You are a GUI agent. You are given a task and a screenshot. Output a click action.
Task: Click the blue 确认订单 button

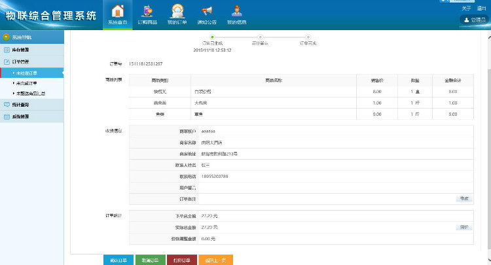click(118, 260)
